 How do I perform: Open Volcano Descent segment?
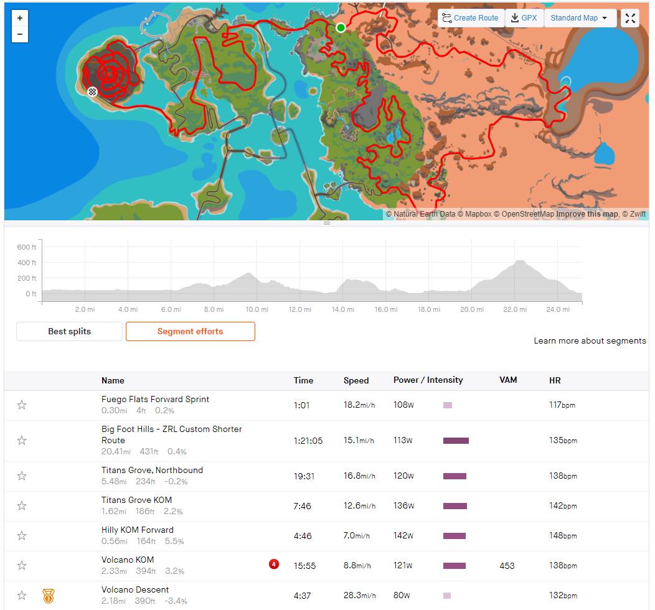pos(135,589)
